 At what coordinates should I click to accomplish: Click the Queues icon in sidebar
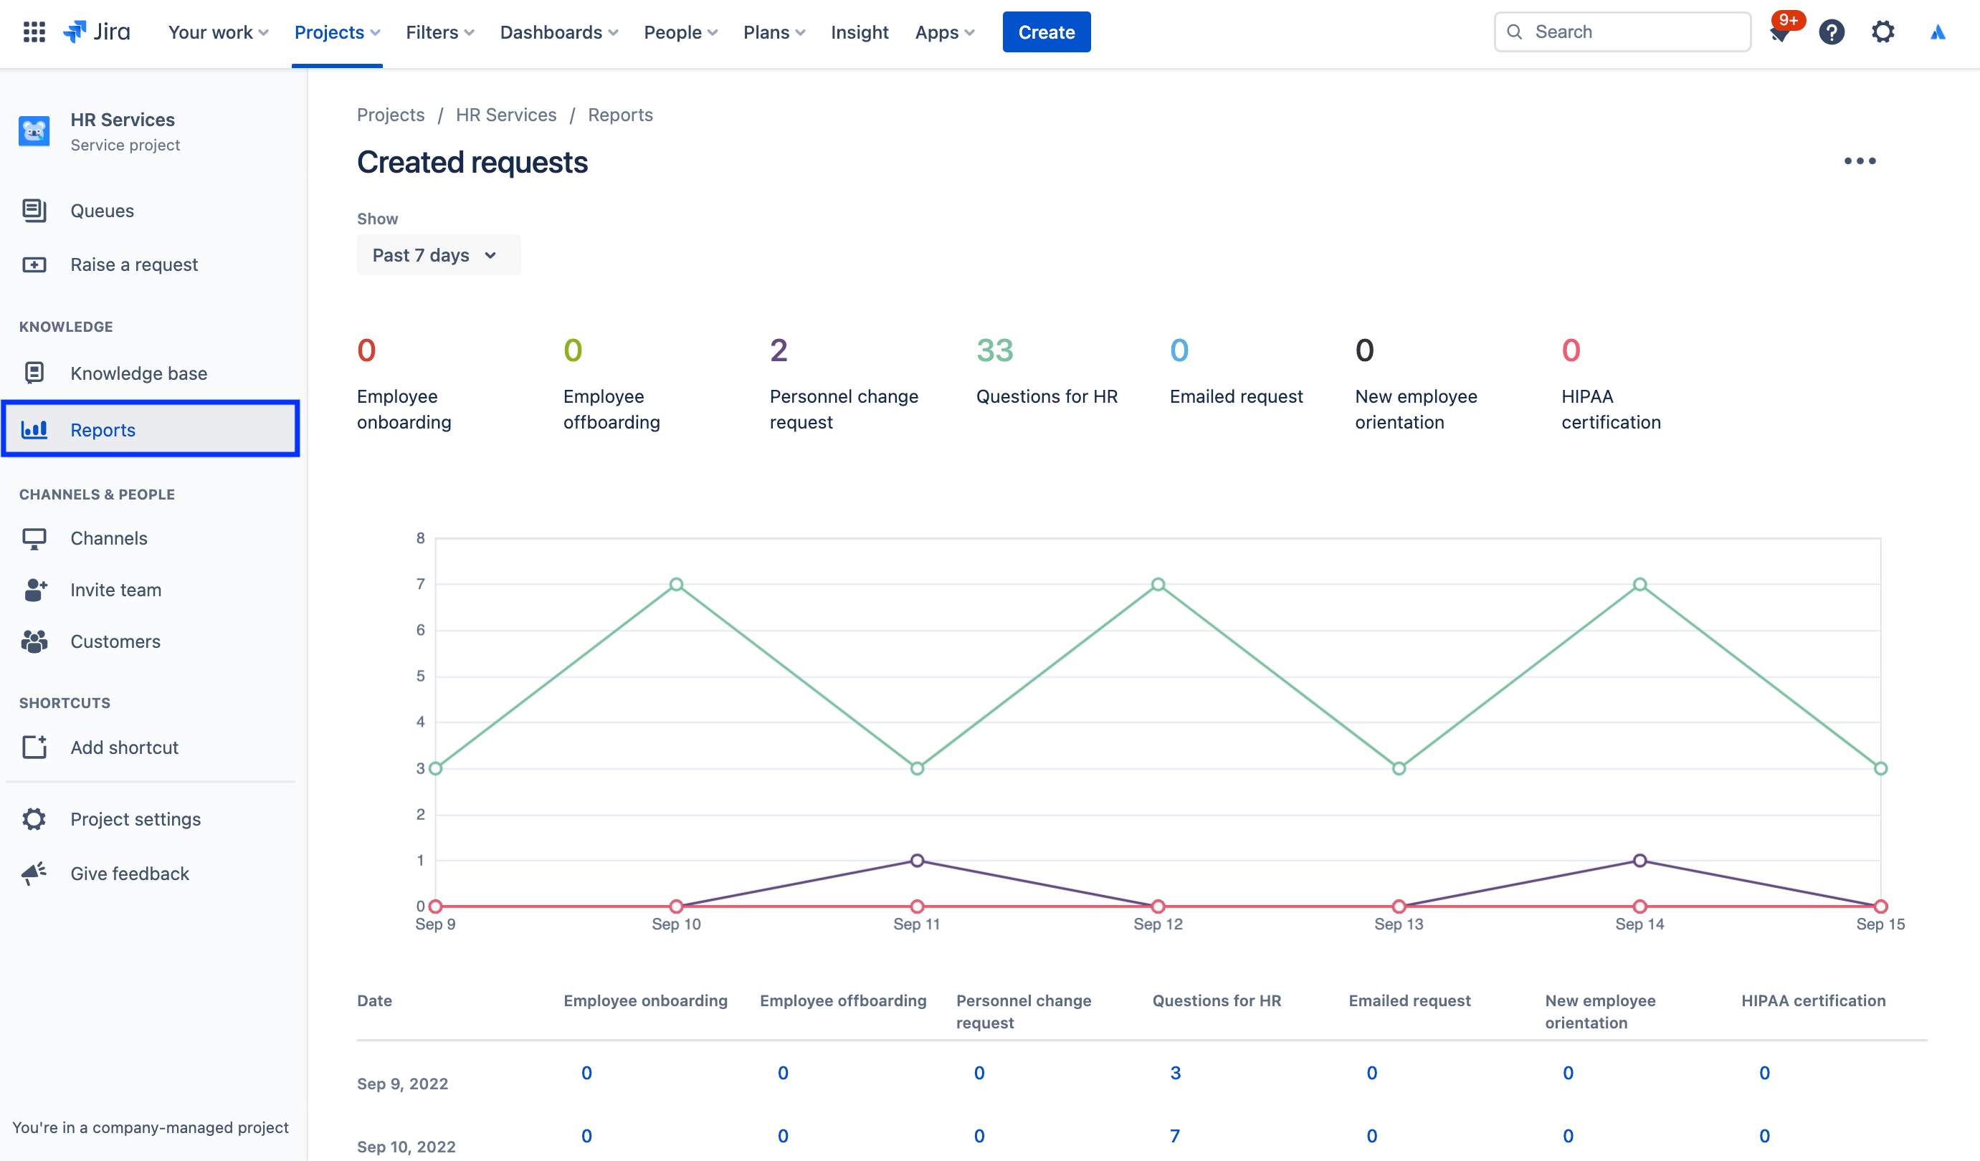tap(34, 210)
